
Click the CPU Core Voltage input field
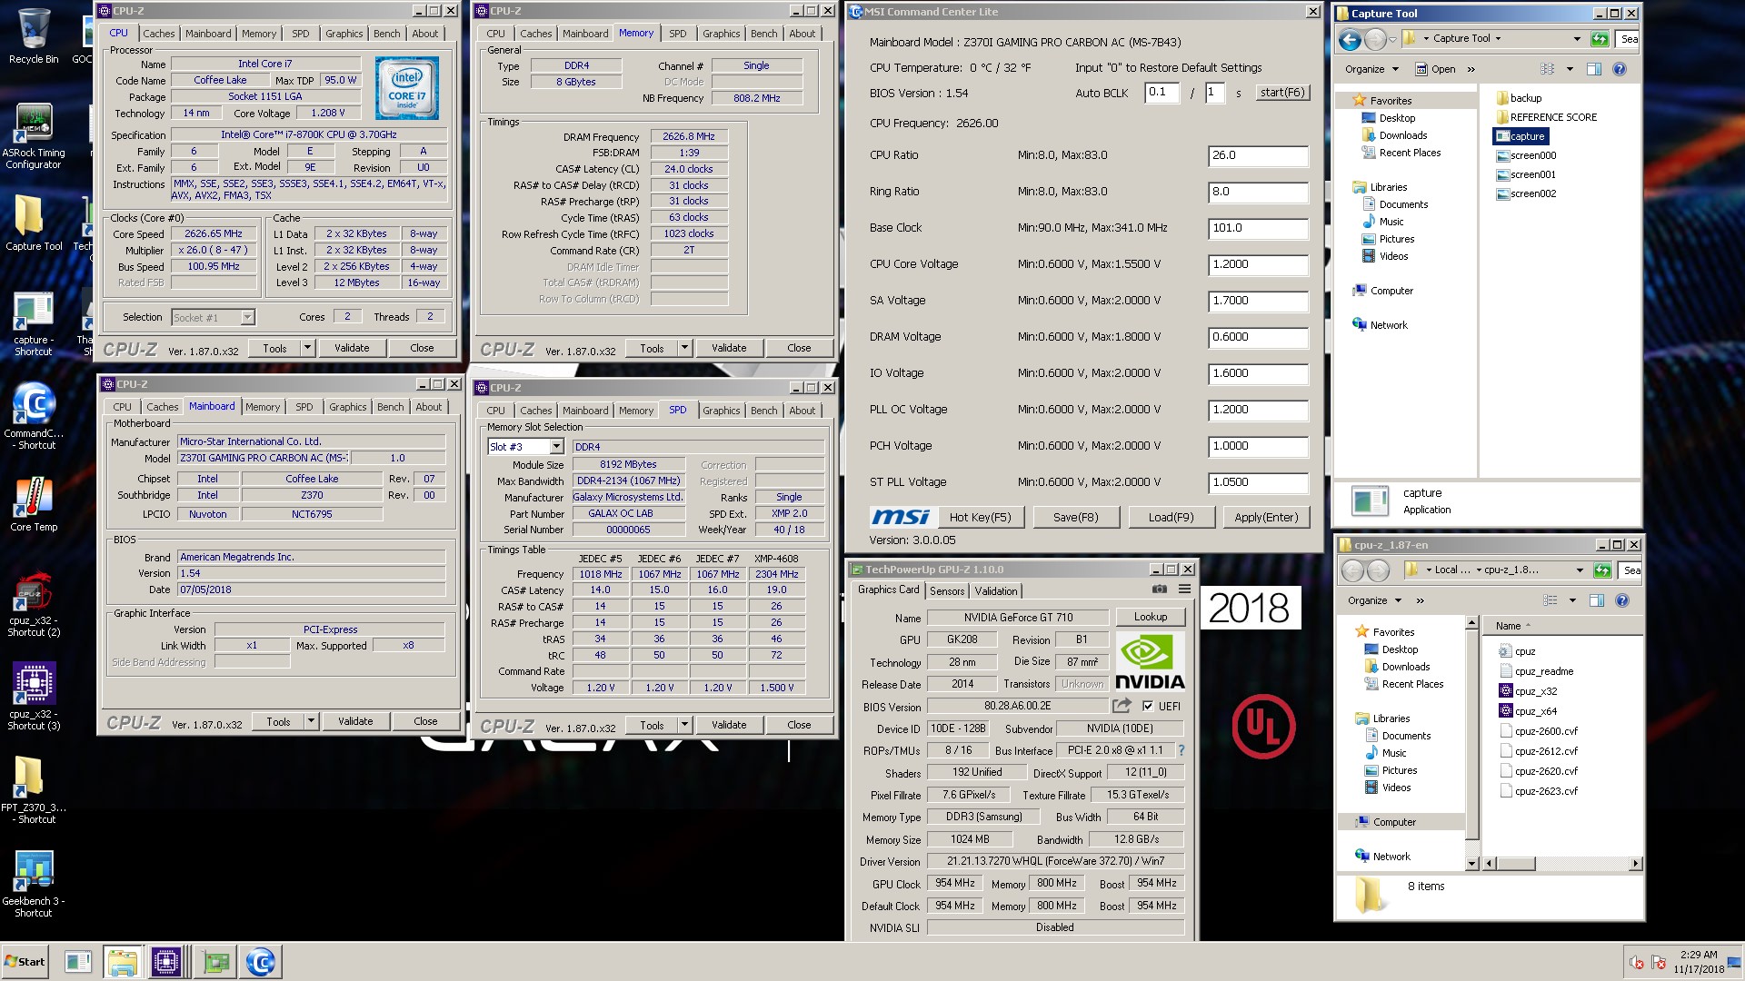point(1258,264)
